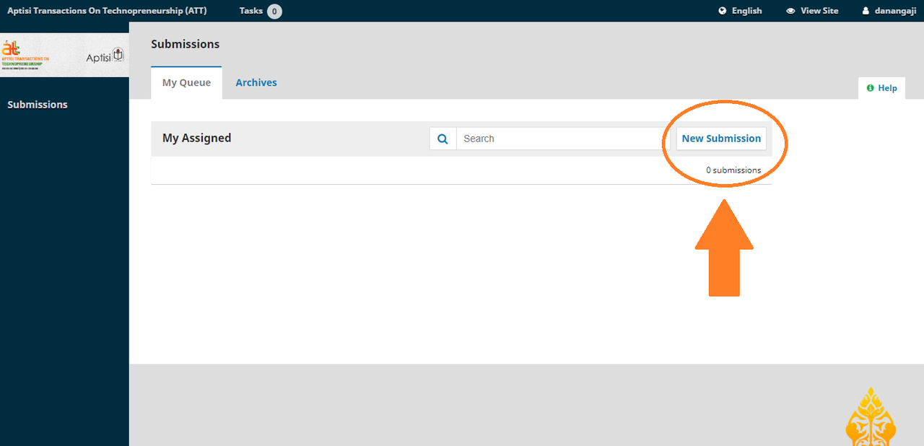
Task: Select the My Queue tab
Action: 186,82
